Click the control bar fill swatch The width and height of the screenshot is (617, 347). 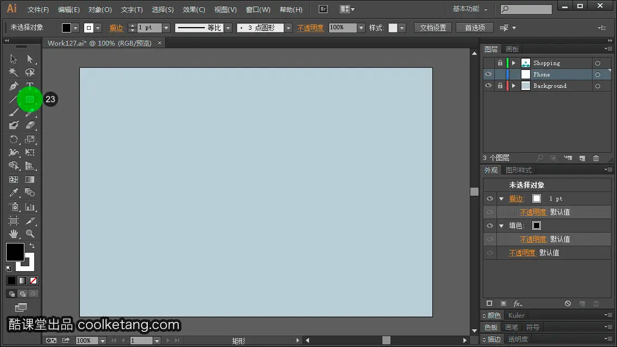point(66,28)
